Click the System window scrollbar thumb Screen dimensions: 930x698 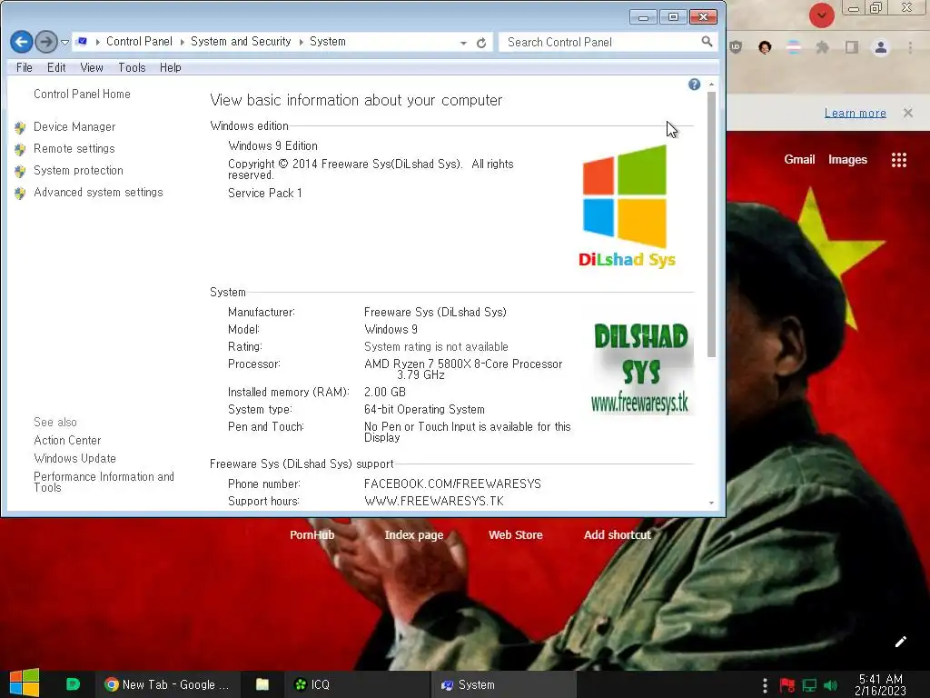coord(711,224)
